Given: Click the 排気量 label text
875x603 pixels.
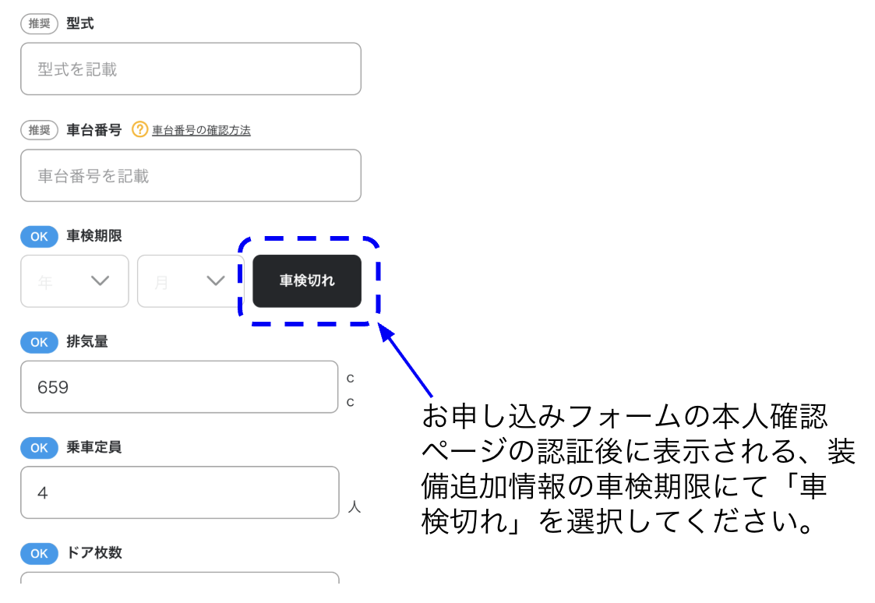Looking at the screenshot, I should [87, 341].
